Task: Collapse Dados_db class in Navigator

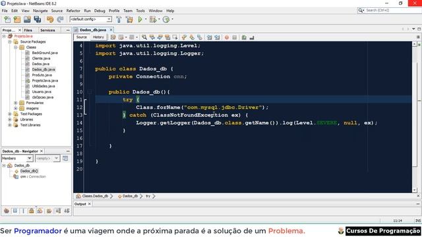Action: 4,165
